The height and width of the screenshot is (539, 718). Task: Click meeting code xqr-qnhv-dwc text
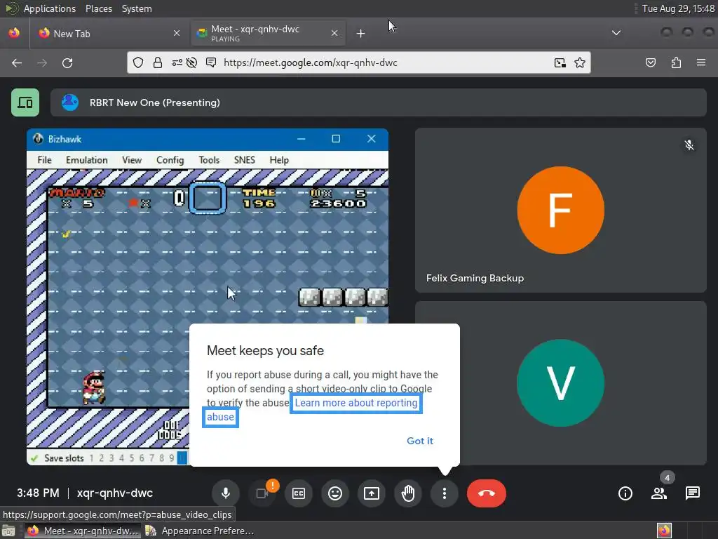[x=115, y=493]
